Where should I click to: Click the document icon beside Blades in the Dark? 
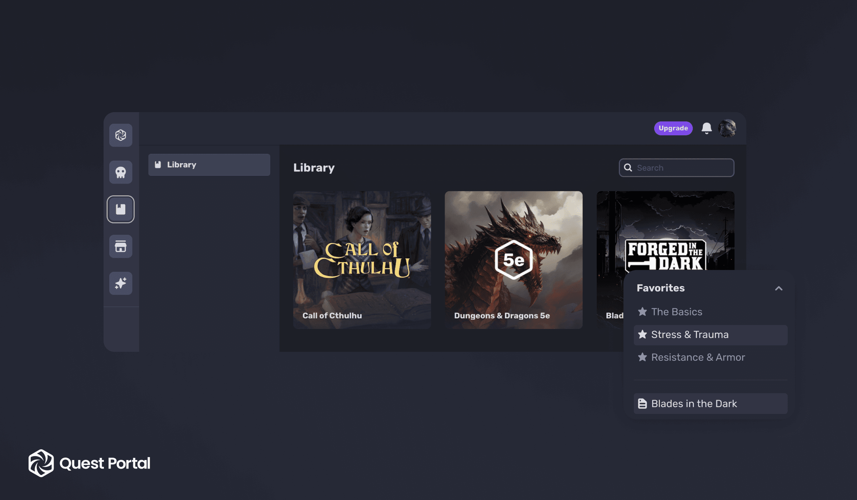(x=642, y=404)
